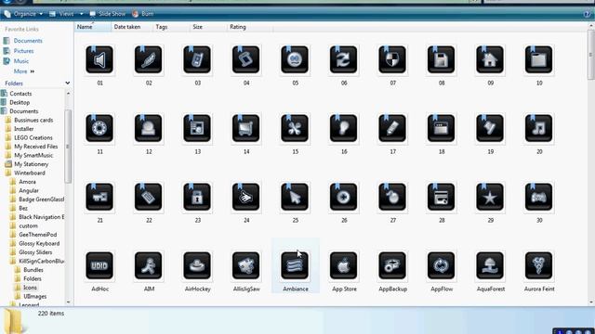Open the Organize dropdown menu

pos(23,14)
